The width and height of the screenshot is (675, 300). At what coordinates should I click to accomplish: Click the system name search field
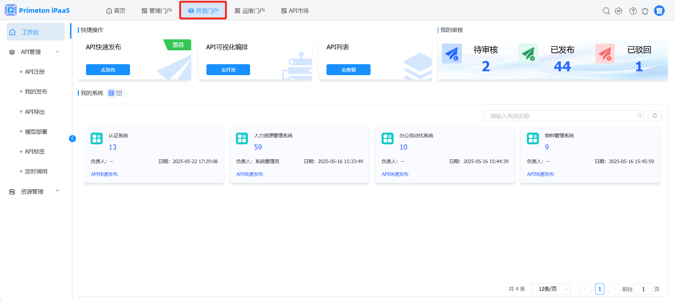click(x=561, y=116)
